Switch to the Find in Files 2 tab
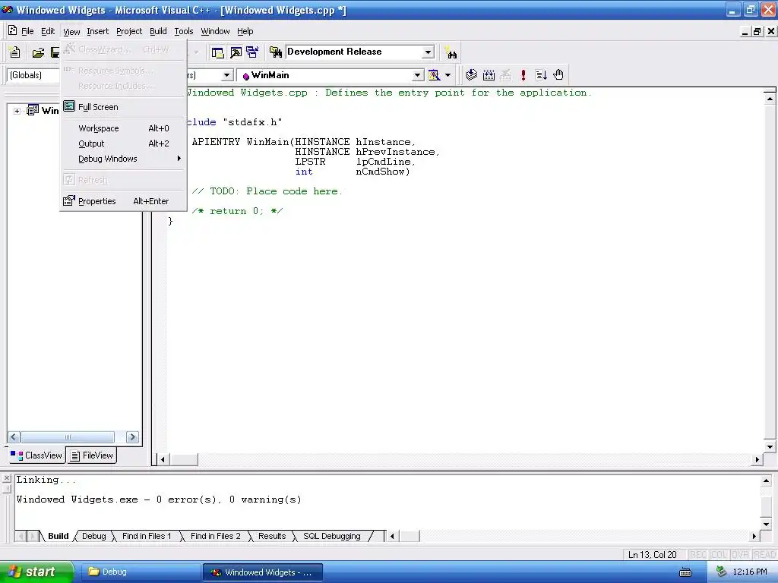778x583 pixels. (215, 536)
